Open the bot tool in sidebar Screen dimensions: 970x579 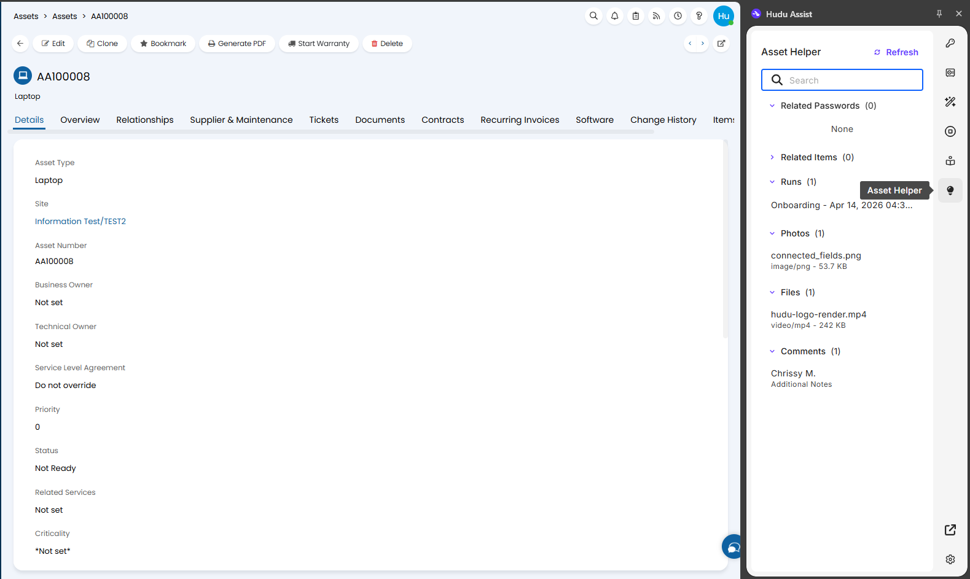click(x=950, y=161)
